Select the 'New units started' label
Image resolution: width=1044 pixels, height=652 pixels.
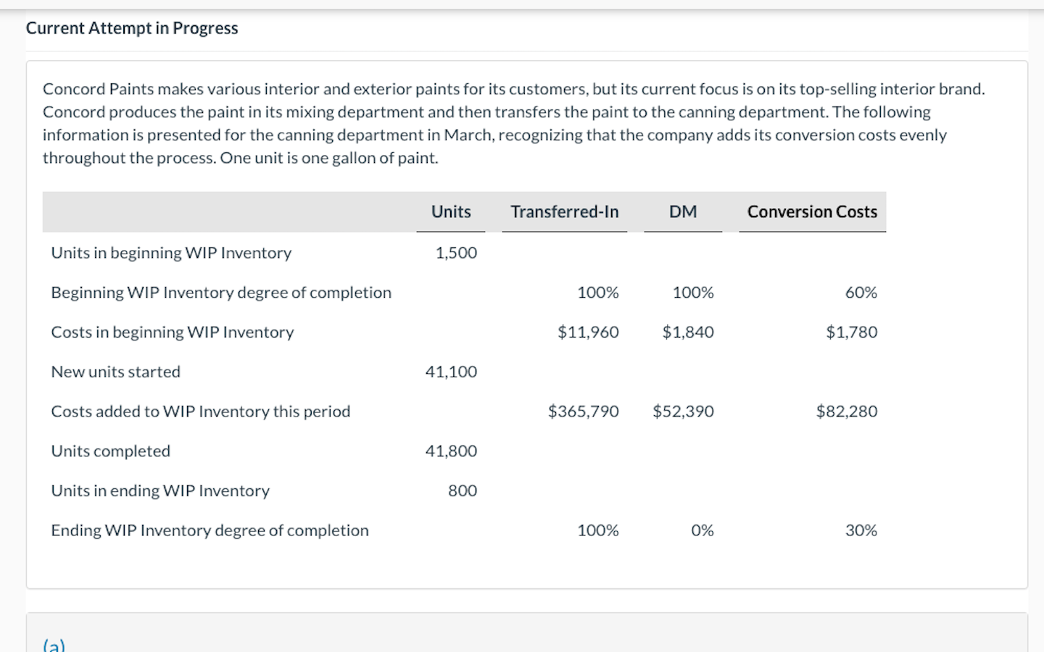[x=116, y=372]
